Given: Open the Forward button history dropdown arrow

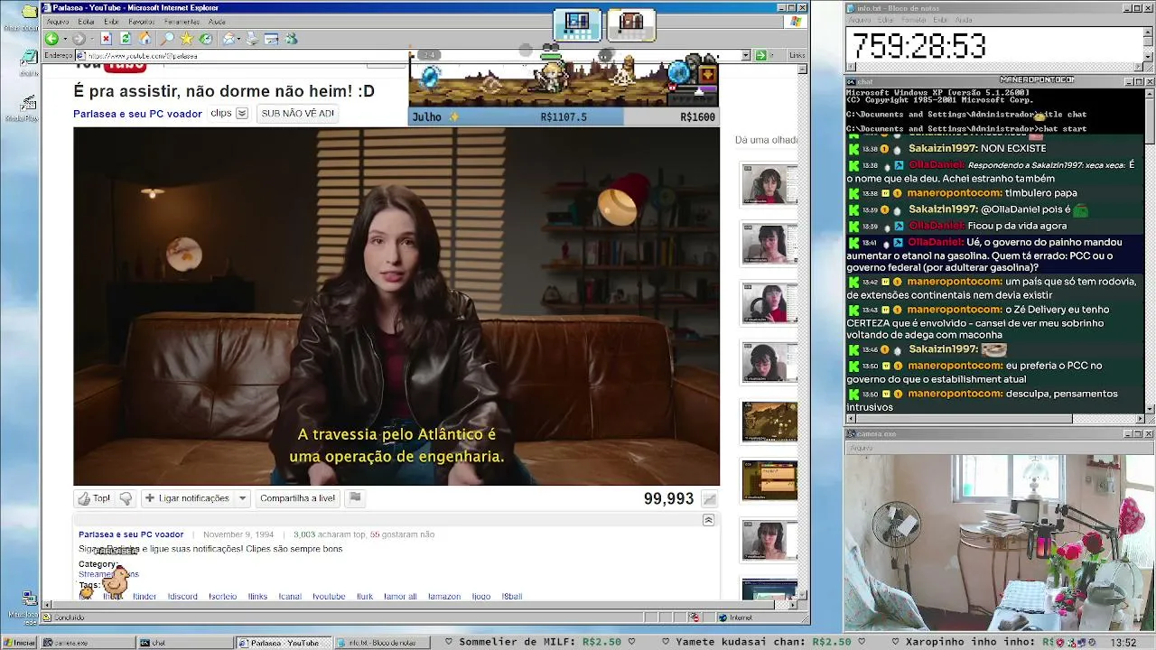Looking at the screenshot, I should (91, 39).
